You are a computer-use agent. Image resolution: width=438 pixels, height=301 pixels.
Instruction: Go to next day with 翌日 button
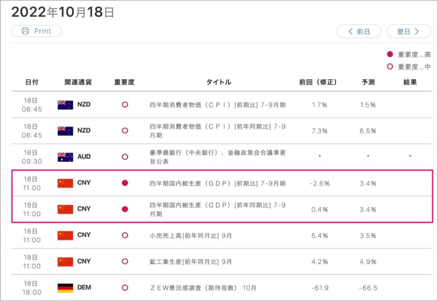(408, 31)
